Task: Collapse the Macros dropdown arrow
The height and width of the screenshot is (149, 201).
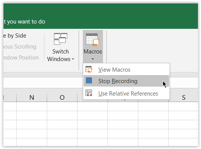Action: tap(93, 59)
